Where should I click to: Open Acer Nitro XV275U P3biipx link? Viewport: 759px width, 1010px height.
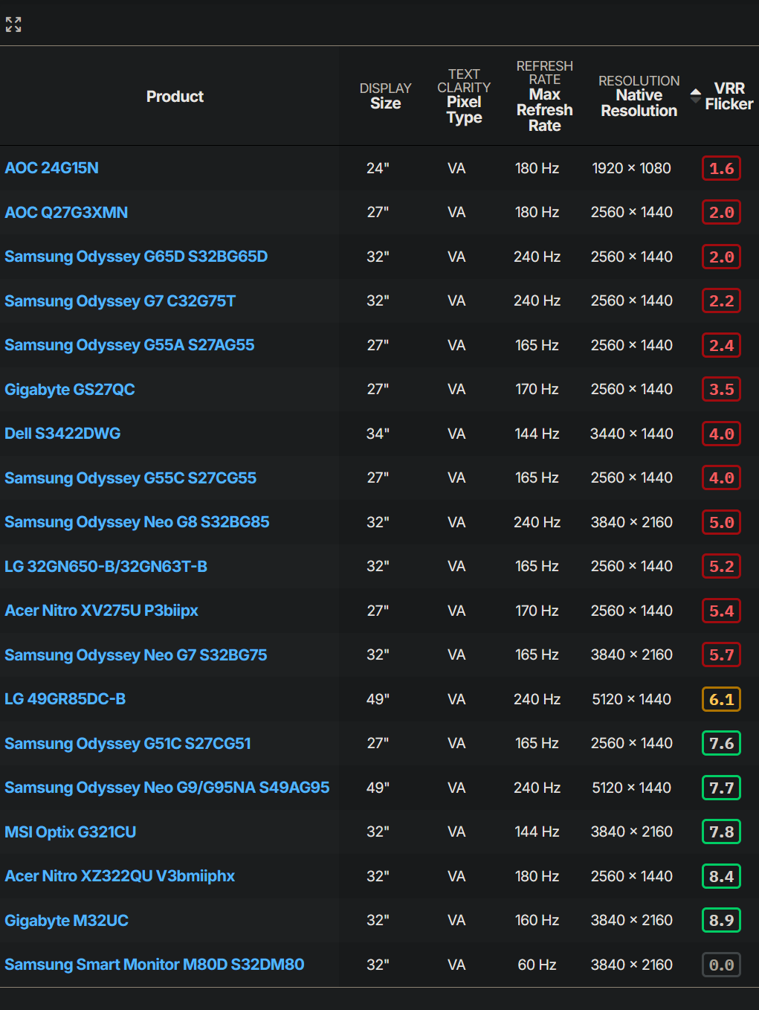coord(101,611)
